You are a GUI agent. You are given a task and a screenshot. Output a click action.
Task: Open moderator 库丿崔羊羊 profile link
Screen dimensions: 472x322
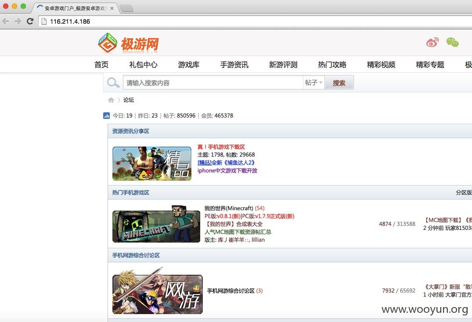(x=233, y=240)
